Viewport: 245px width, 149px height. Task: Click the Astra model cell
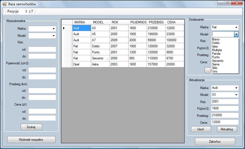(100, 64)
